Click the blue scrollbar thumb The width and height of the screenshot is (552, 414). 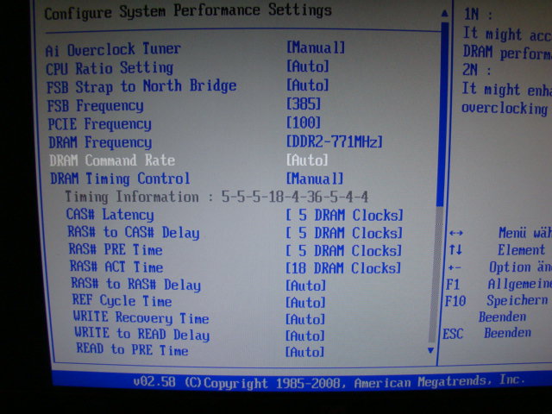click(442, 115)
